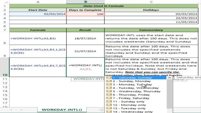Choose option 11 - Sunday only
Screen dimensions: 201x113
[128, 102]
